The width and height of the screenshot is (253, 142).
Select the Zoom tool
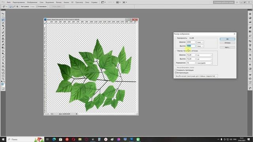pos(3,79)
